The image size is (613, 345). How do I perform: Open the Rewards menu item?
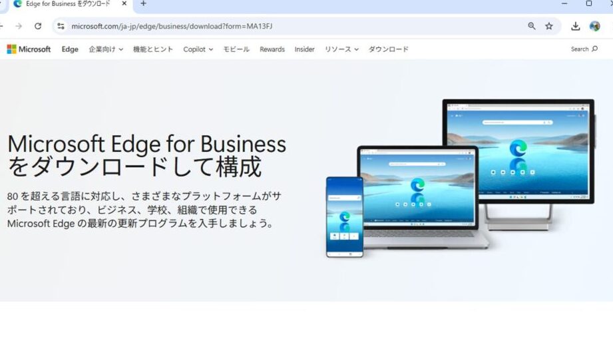point(272,49)
